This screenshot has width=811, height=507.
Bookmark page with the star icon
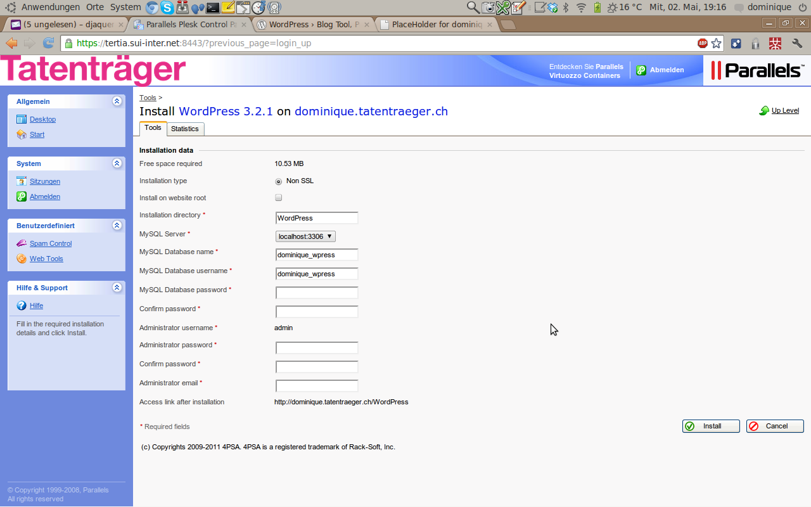(x=716, y=44)
